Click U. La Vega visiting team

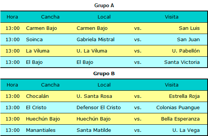(x=186, y=130)
